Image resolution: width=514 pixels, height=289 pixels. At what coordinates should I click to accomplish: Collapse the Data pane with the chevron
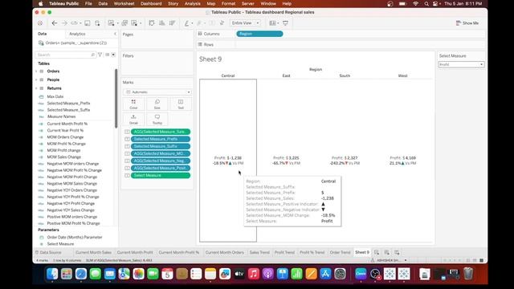tap(115, 34)
